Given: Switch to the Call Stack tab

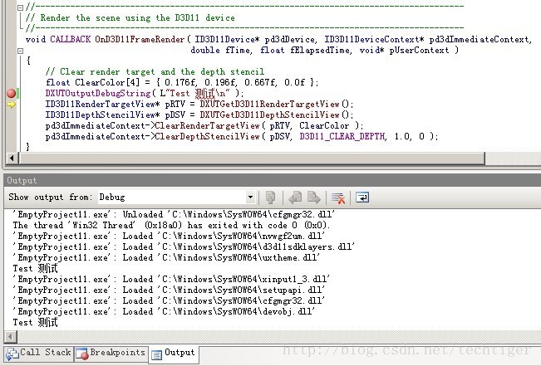Looking at the screenshot, I should click(39, 354).
